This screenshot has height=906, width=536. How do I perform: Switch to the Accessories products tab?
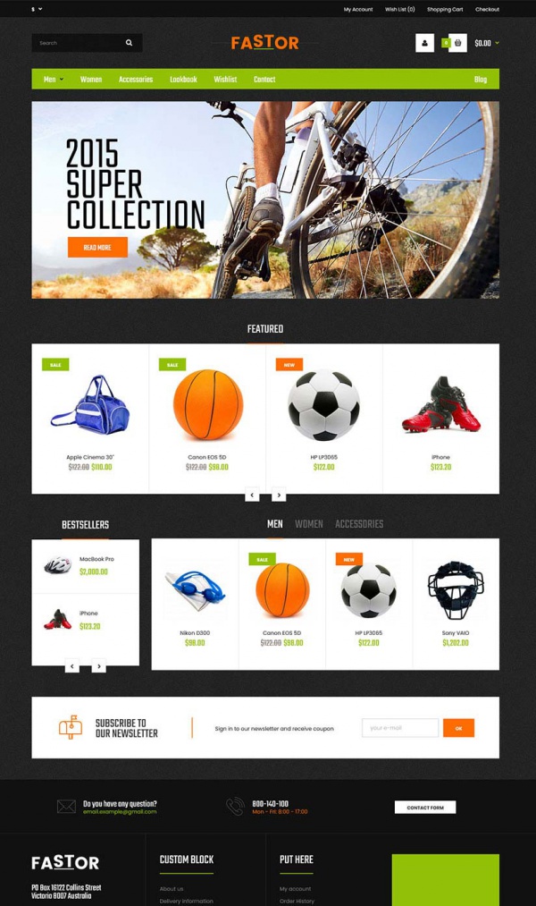pyautogui.click(x=359, y=524)
